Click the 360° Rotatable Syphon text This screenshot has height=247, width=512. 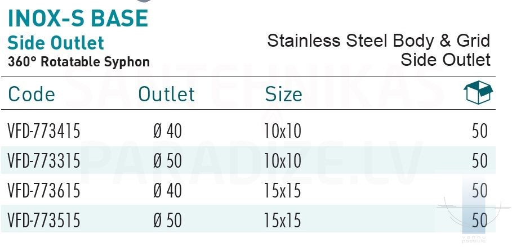click(x=79, y=61)
